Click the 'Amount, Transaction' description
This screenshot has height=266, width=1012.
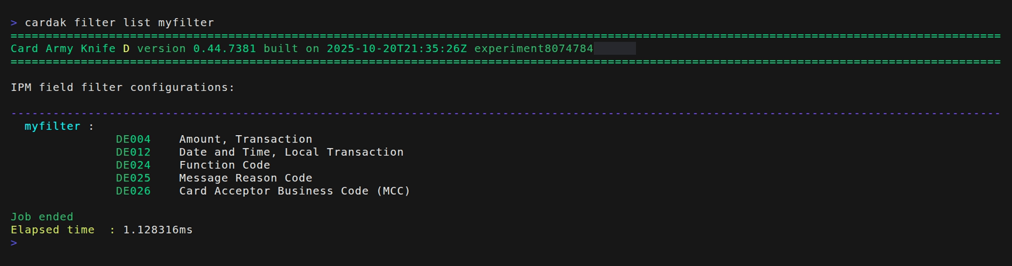246,139
